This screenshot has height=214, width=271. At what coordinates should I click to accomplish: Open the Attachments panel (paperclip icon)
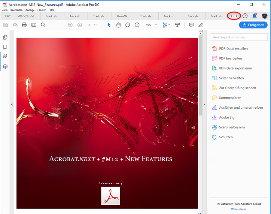(x=5, y=56)
